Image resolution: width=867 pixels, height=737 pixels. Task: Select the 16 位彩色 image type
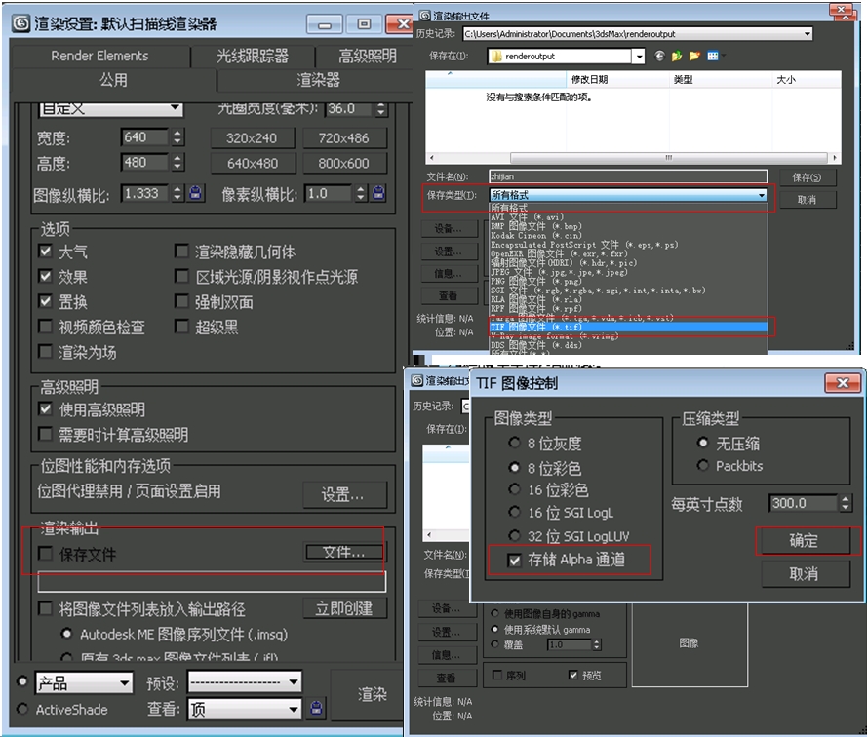click(x=514, y=489)
